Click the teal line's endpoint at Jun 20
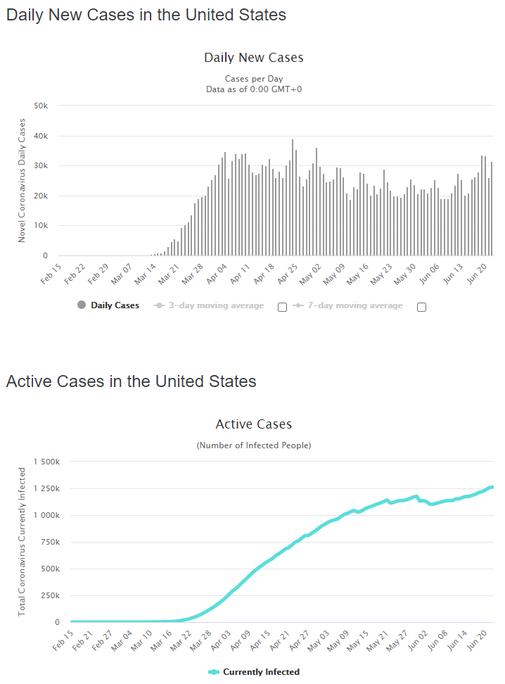 492,487
